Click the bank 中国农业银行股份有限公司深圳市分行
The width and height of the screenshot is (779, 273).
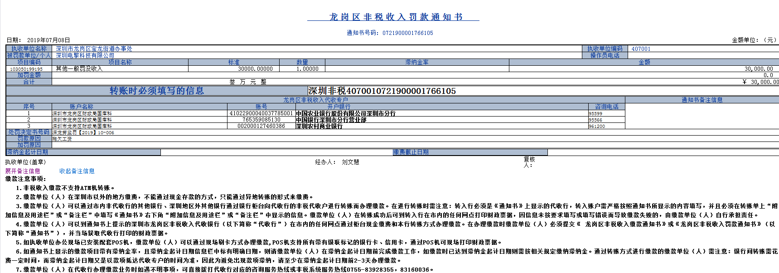click(x=346, y=113)
